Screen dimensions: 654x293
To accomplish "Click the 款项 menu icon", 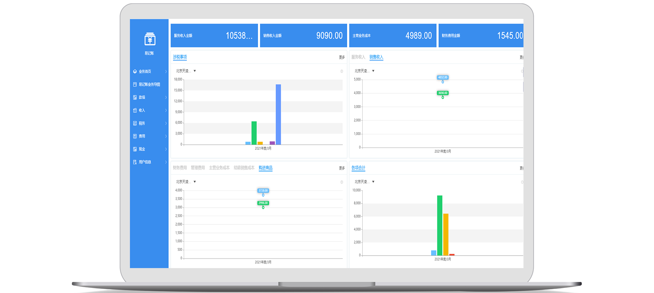I will [135, 97].
